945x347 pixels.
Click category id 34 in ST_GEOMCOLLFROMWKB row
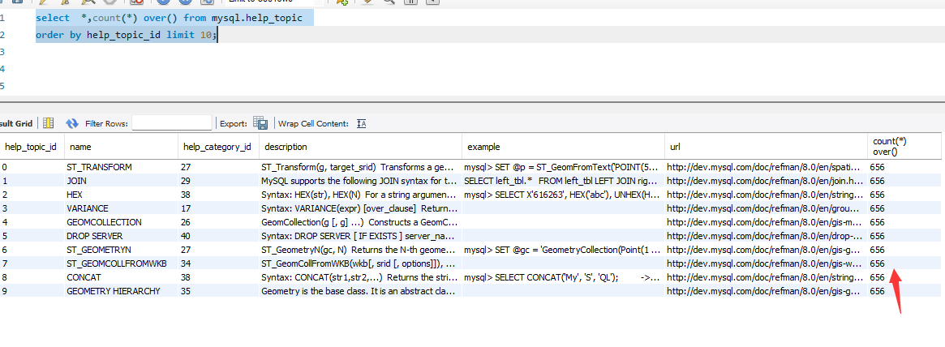219,263
